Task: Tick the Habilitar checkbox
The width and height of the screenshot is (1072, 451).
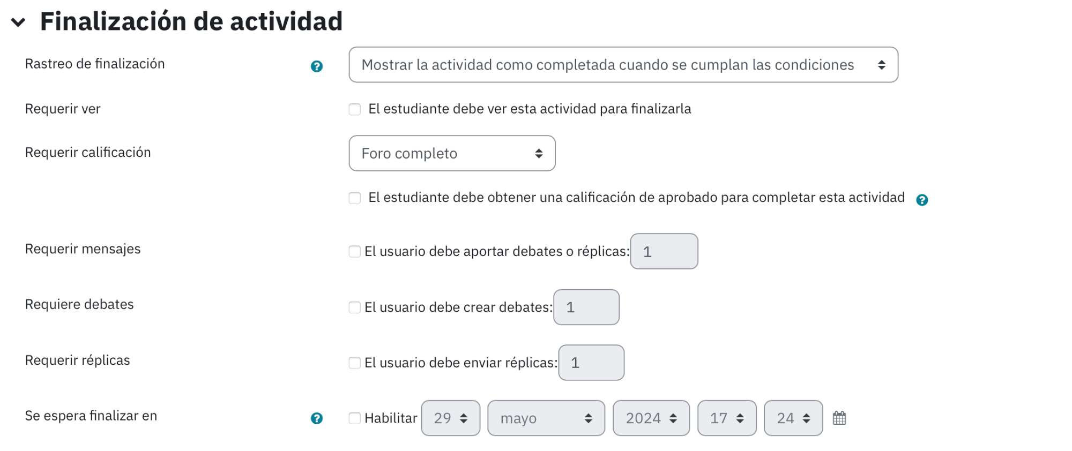Action: 355,418
